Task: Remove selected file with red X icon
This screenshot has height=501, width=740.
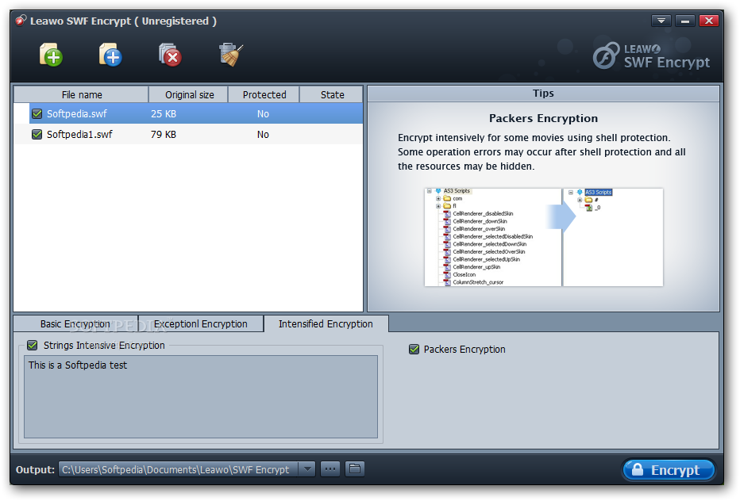Action: click(x=170, y=55)
